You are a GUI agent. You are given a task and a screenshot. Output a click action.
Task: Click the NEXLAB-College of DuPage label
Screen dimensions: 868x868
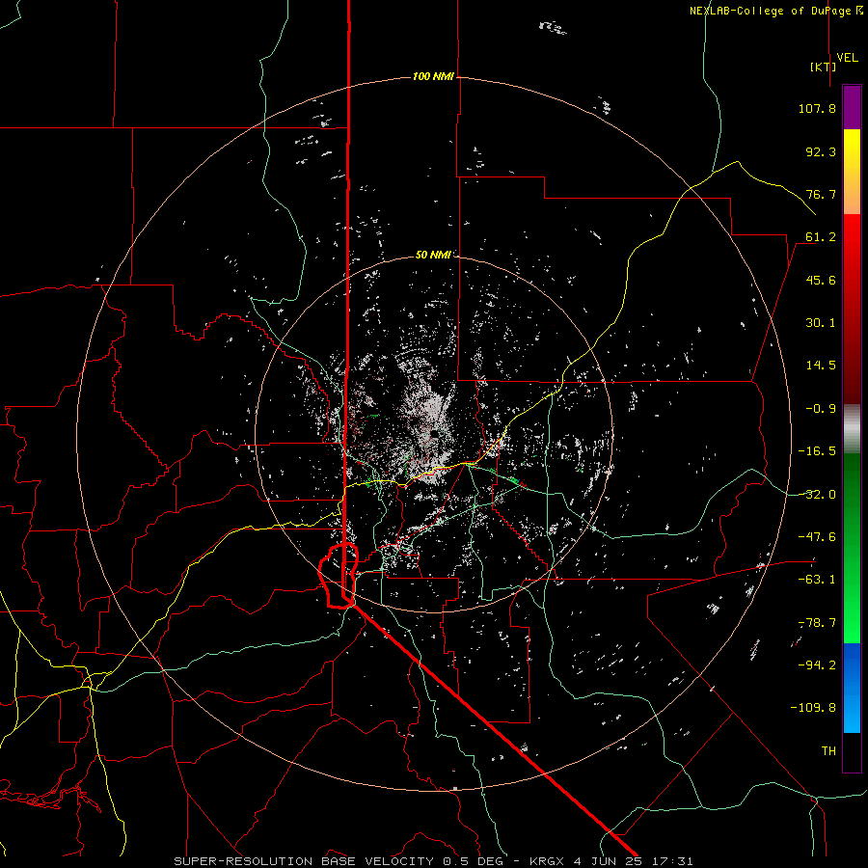(x=775, y=11)
